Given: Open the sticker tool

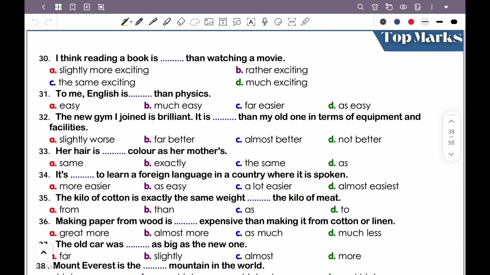Looking at the screenshot, I should [278, 22].
